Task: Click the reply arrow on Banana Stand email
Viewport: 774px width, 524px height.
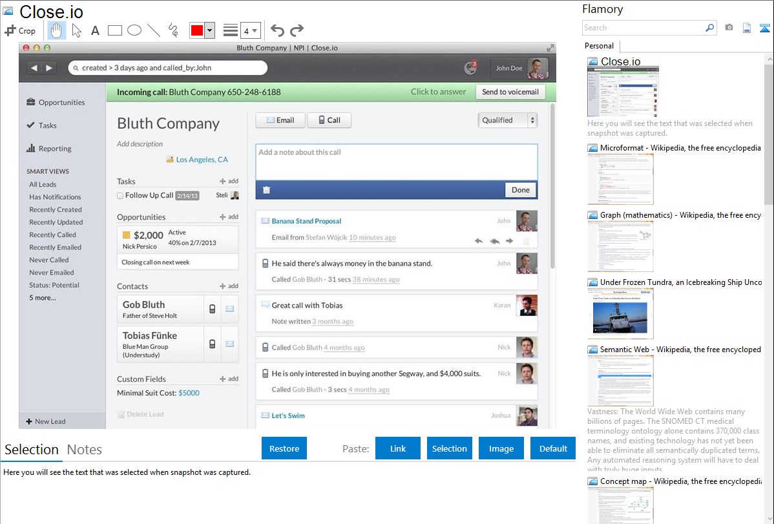Action: click(478, 241)
